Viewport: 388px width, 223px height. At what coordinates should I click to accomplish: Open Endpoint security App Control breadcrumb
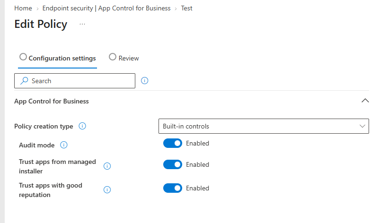pos(106,8)
